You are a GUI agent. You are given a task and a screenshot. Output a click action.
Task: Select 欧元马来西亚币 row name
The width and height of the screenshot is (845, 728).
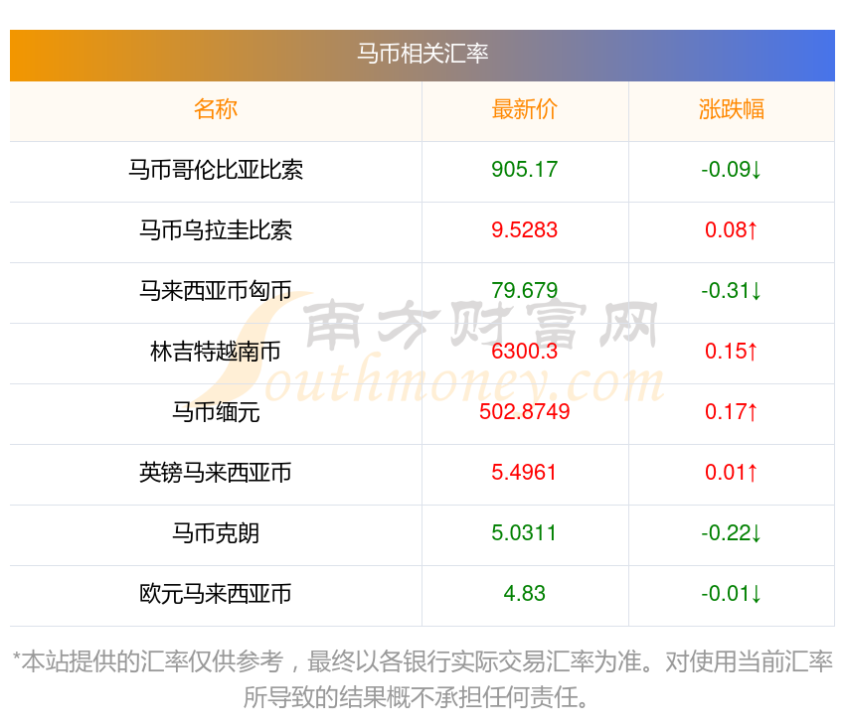click(x=216, y=594)
